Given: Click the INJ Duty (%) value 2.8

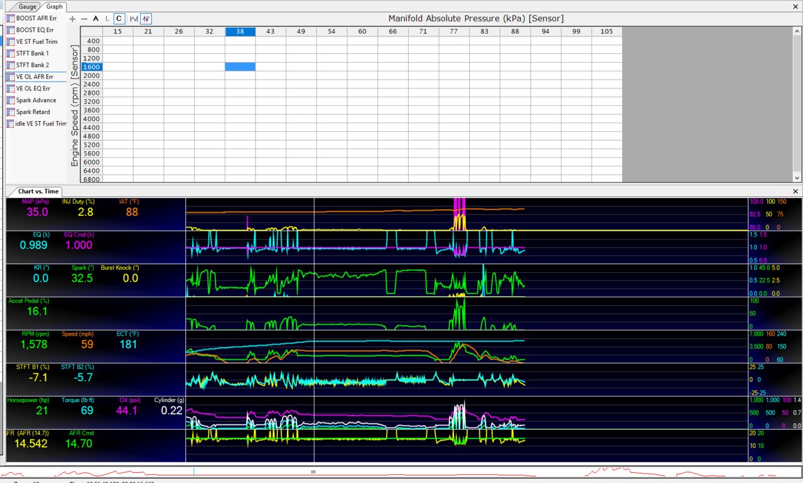Looking at the screenshot, I should pos(85,212).
